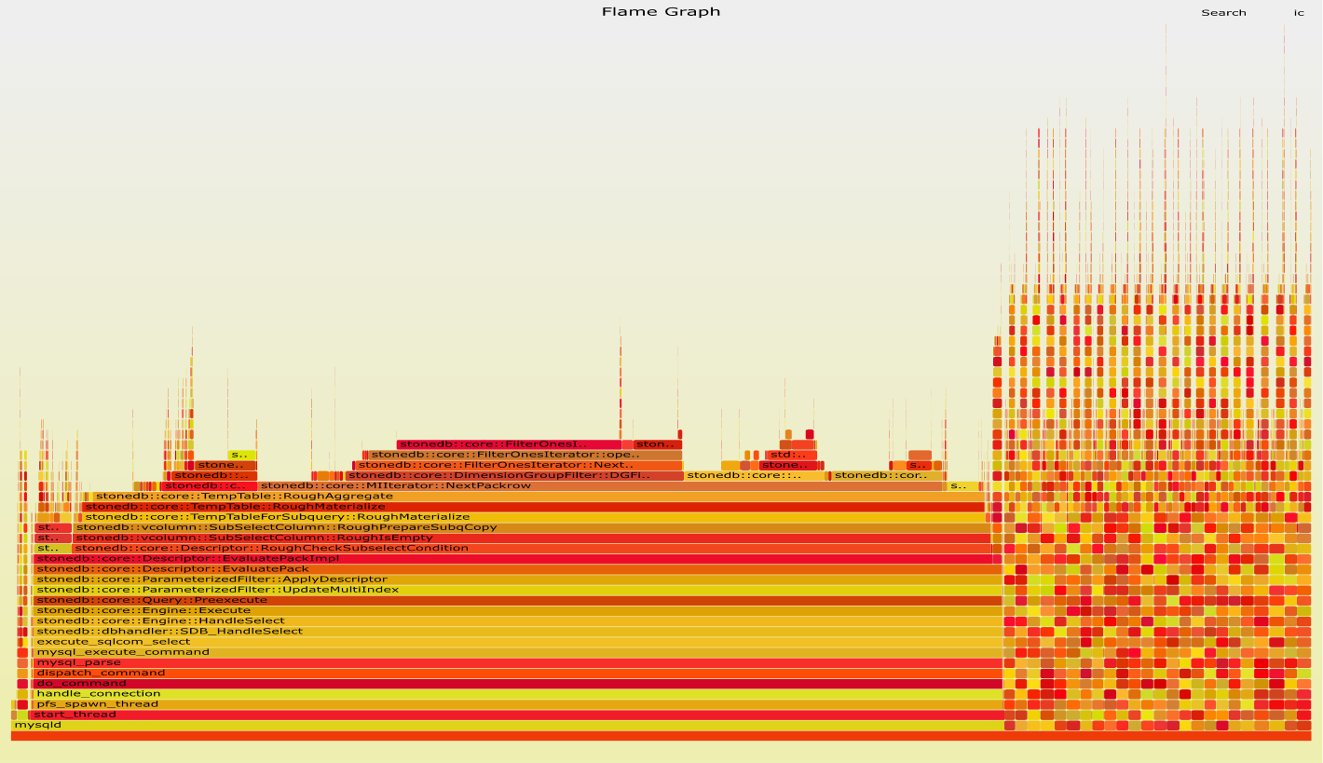
Task: Select the ParameterizedFilter::UpdateMultiIndex frame
Action: (x=518, y=590)
